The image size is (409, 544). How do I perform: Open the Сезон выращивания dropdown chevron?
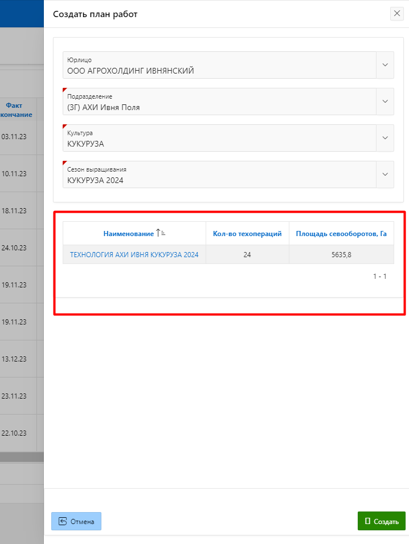(x=385, y=174)
